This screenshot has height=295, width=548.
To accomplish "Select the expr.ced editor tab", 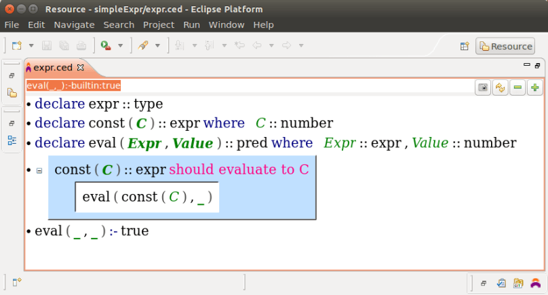I will 53,68.
